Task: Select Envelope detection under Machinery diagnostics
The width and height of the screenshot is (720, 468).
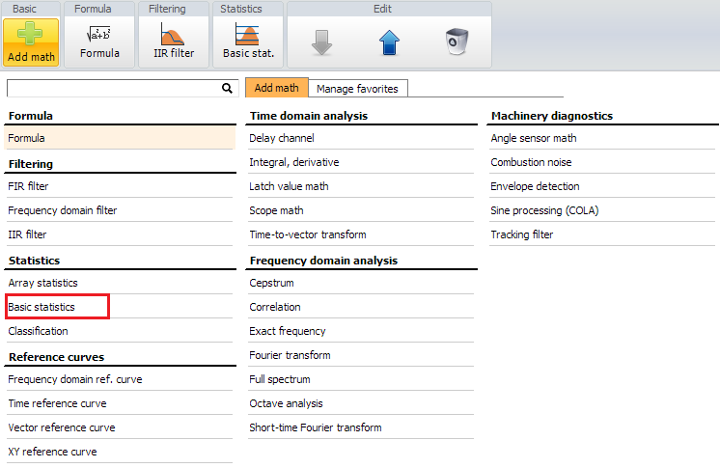Action: click(535, 186)
